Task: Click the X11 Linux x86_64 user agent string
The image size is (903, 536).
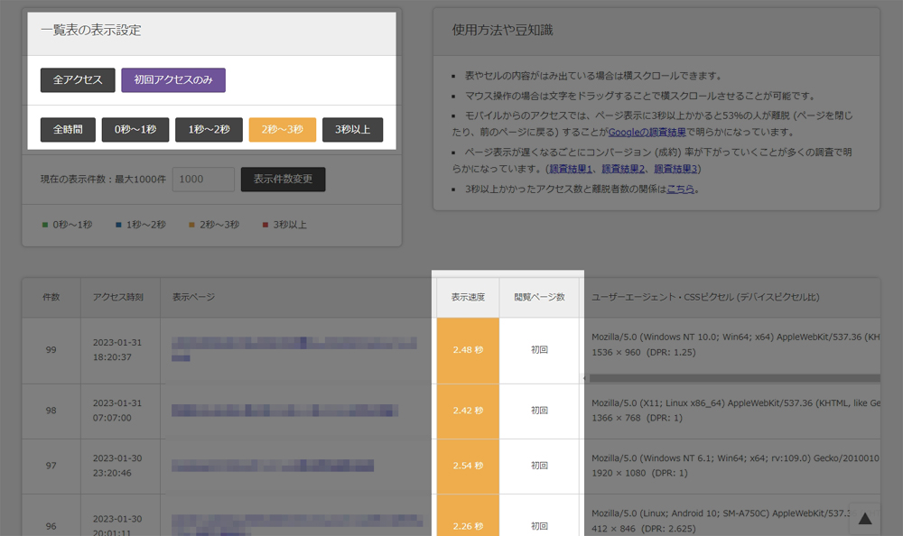Action: [735, 403]
